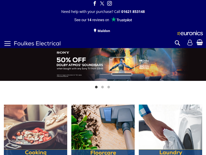Open the Sony 50% off soundbars banner
The image size is (206, 155).
tap(103, 64)
